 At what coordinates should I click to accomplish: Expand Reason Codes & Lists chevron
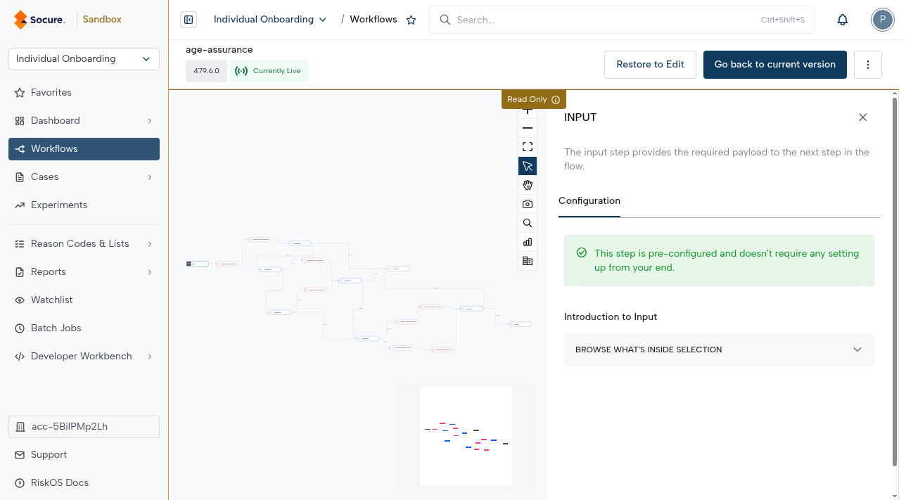[x=150, y=244]
